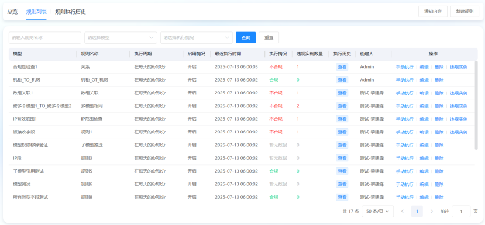Click 查看 in the 模型权限移除验证 row

pos(342,145)
